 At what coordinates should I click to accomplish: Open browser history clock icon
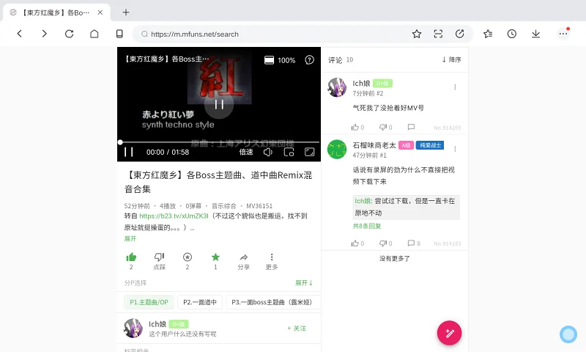tap(511, 34)
